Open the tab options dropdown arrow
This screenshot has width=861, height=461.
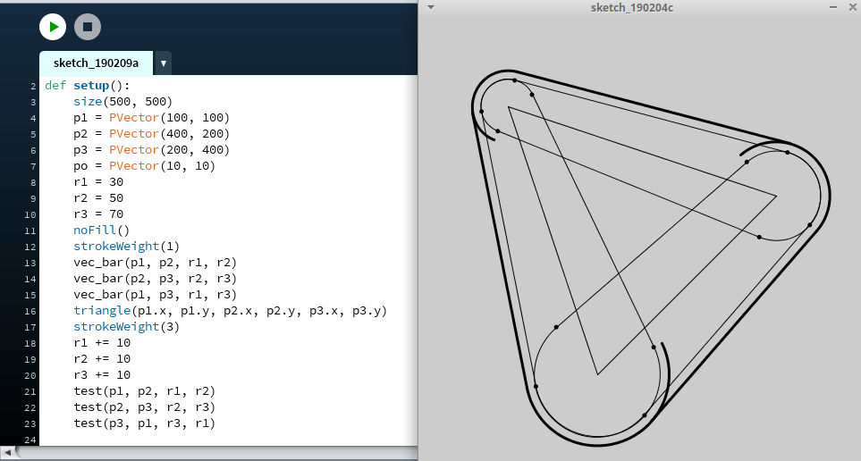pos(164,63)
